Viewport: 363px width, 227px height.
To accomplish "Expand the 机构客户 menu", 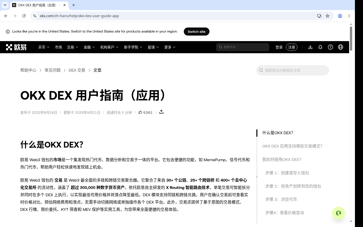I will pyautogui.click(x=109, y=47).
